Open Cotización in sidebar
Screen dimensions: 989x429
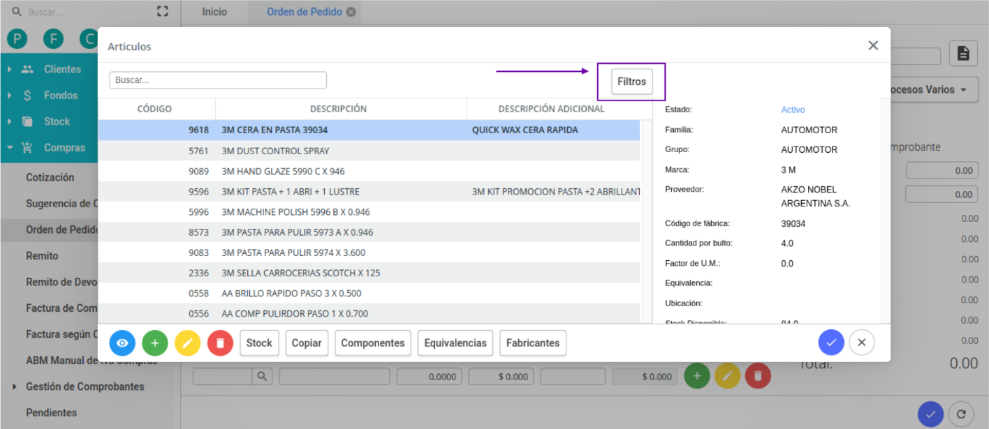(50, 177)
